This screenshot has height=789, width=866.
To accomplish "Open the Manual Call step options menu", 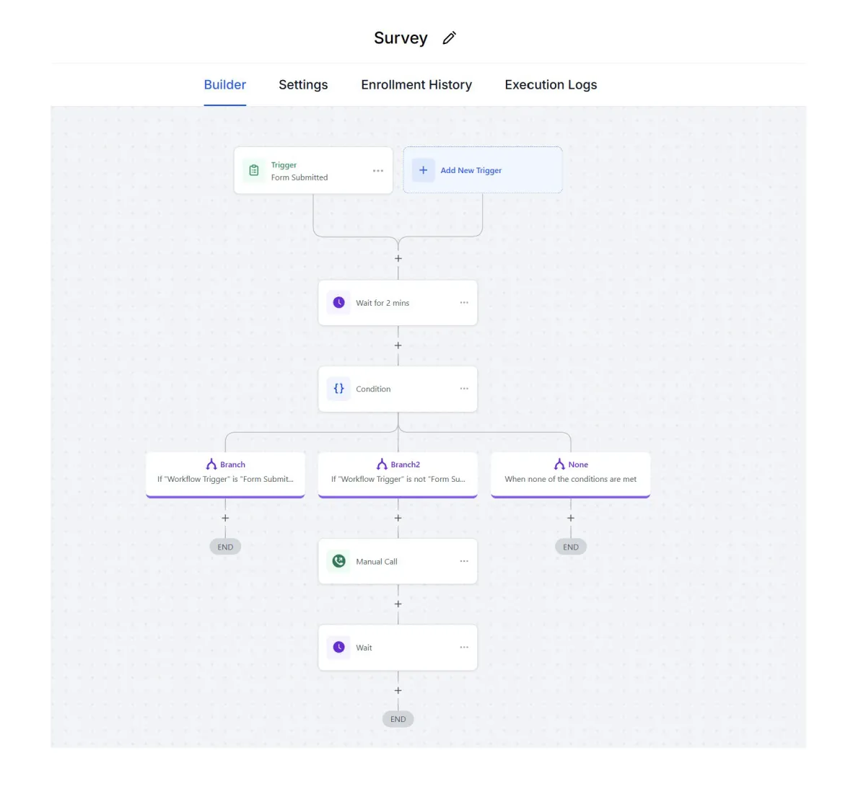I will [x=464, y=561].
